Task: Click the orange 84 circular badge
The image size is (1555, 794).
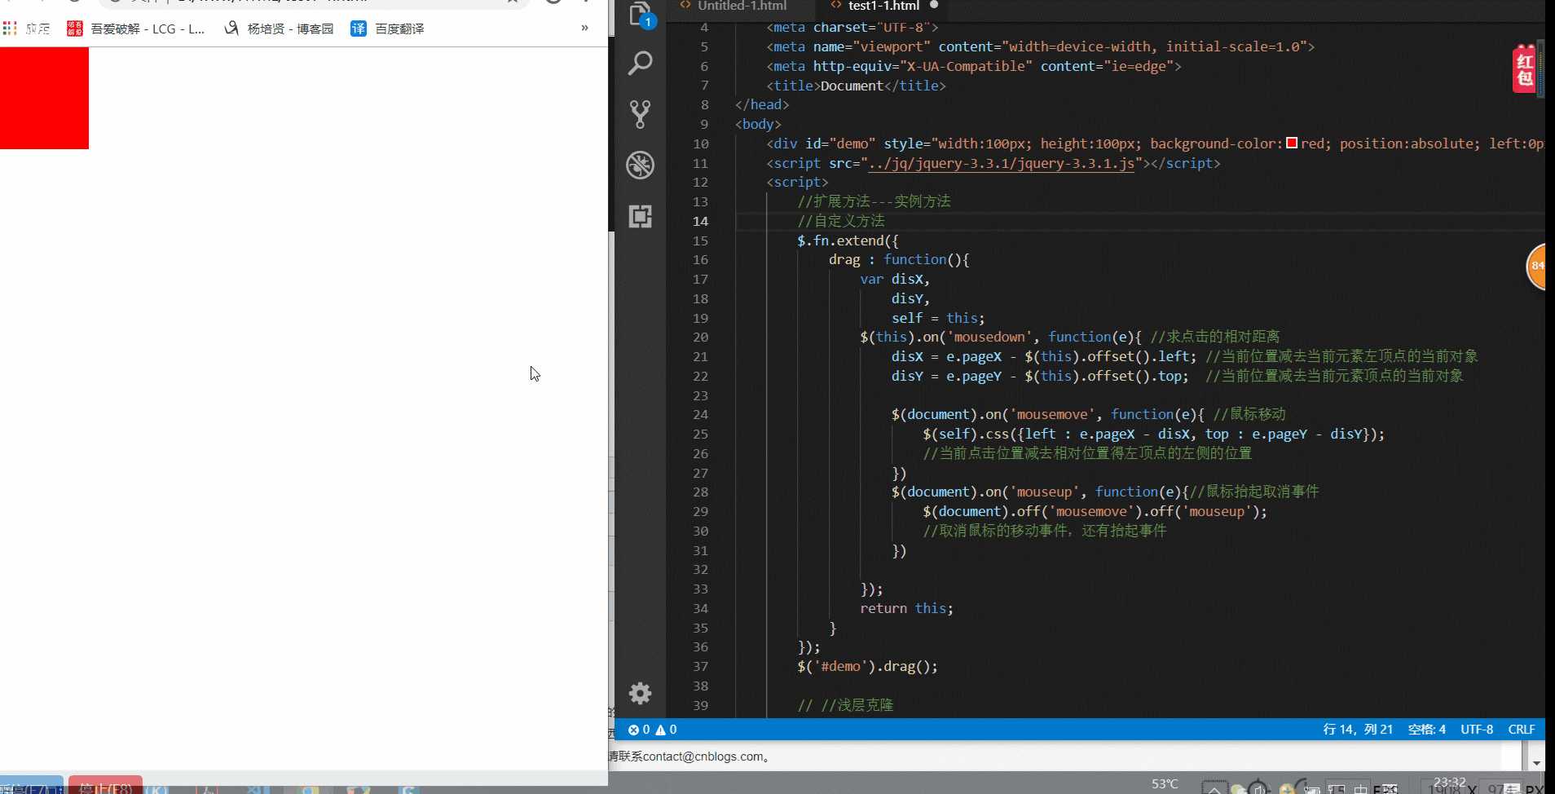Action: coord(1537,266)
